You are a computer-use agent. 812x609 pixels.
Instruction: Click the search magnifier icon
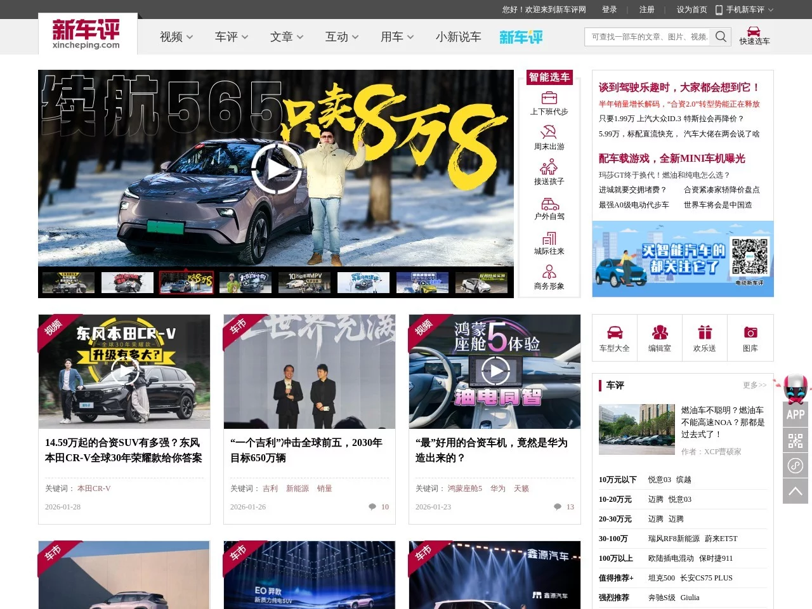click(x=721, y=37)
